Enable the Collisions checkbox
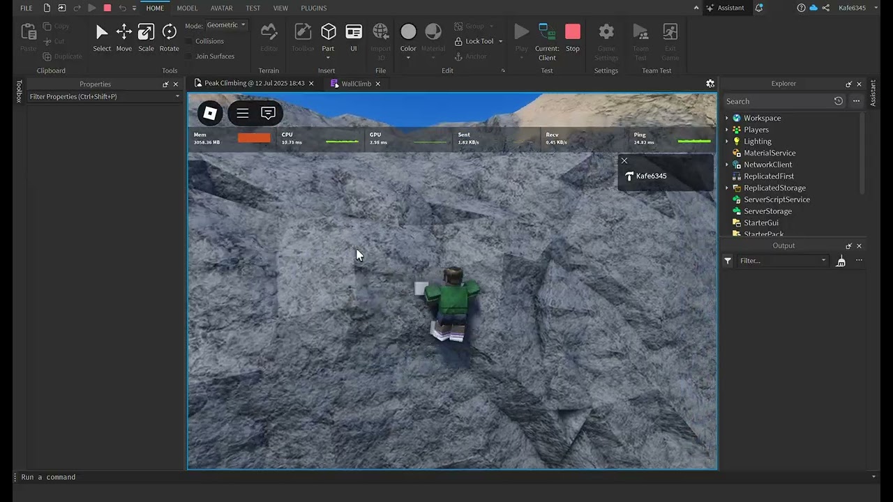The width and height of the screenshot is (893, 502). (x=189, y=41)
